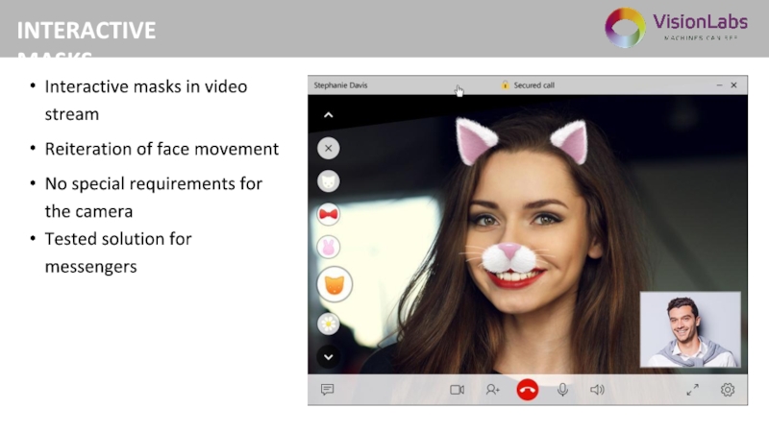Pick the pink bunny mask

pos(328,248)
